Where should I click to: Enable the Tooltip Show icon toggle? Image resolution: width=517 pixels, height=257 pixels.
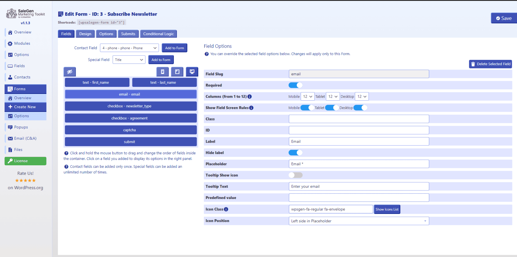pyautogui.click(x=295, y=175)
